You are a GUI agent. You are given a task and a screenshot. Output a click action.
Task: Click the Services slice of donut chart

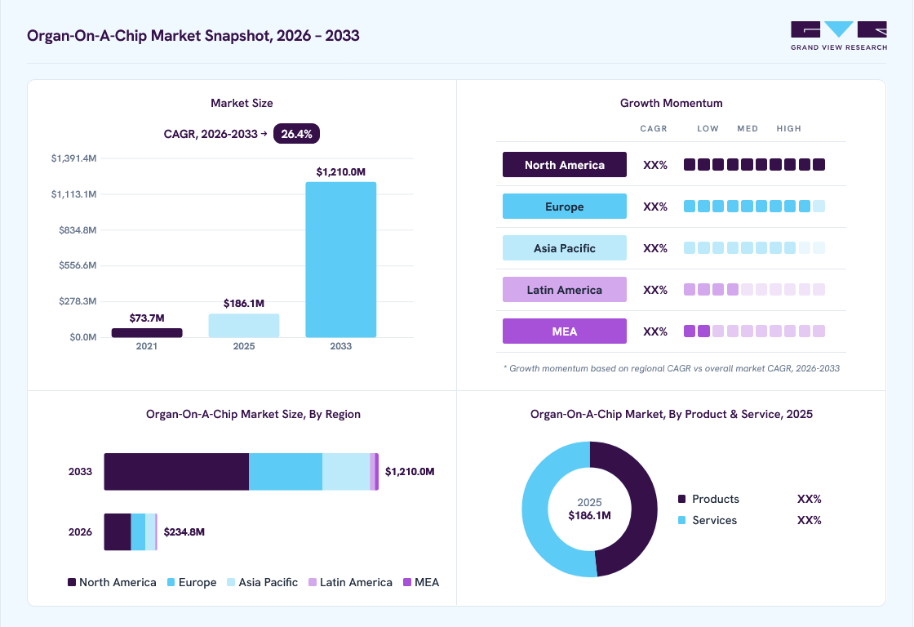(535, 509)
